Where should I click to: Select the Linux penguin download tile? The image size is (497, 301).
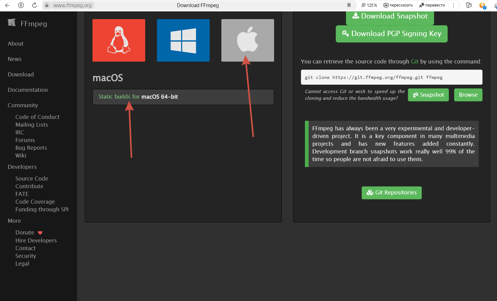coord(119,40)
